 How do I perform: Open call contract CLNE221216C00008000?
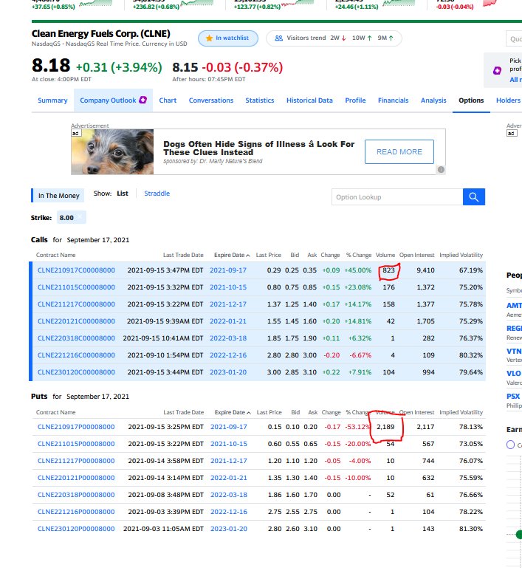point(76,355)
